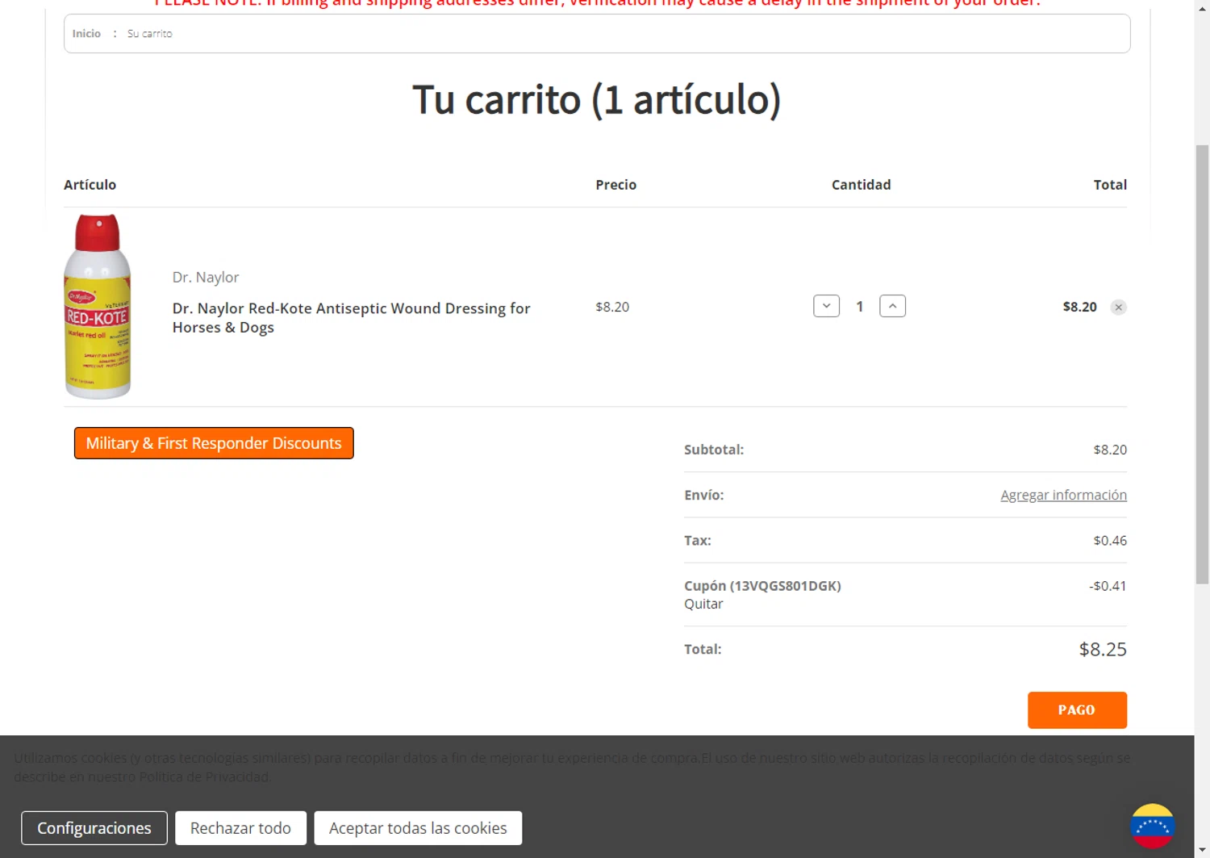
Task: Click the Tax value $0.46
Action: pos(1110,541)
